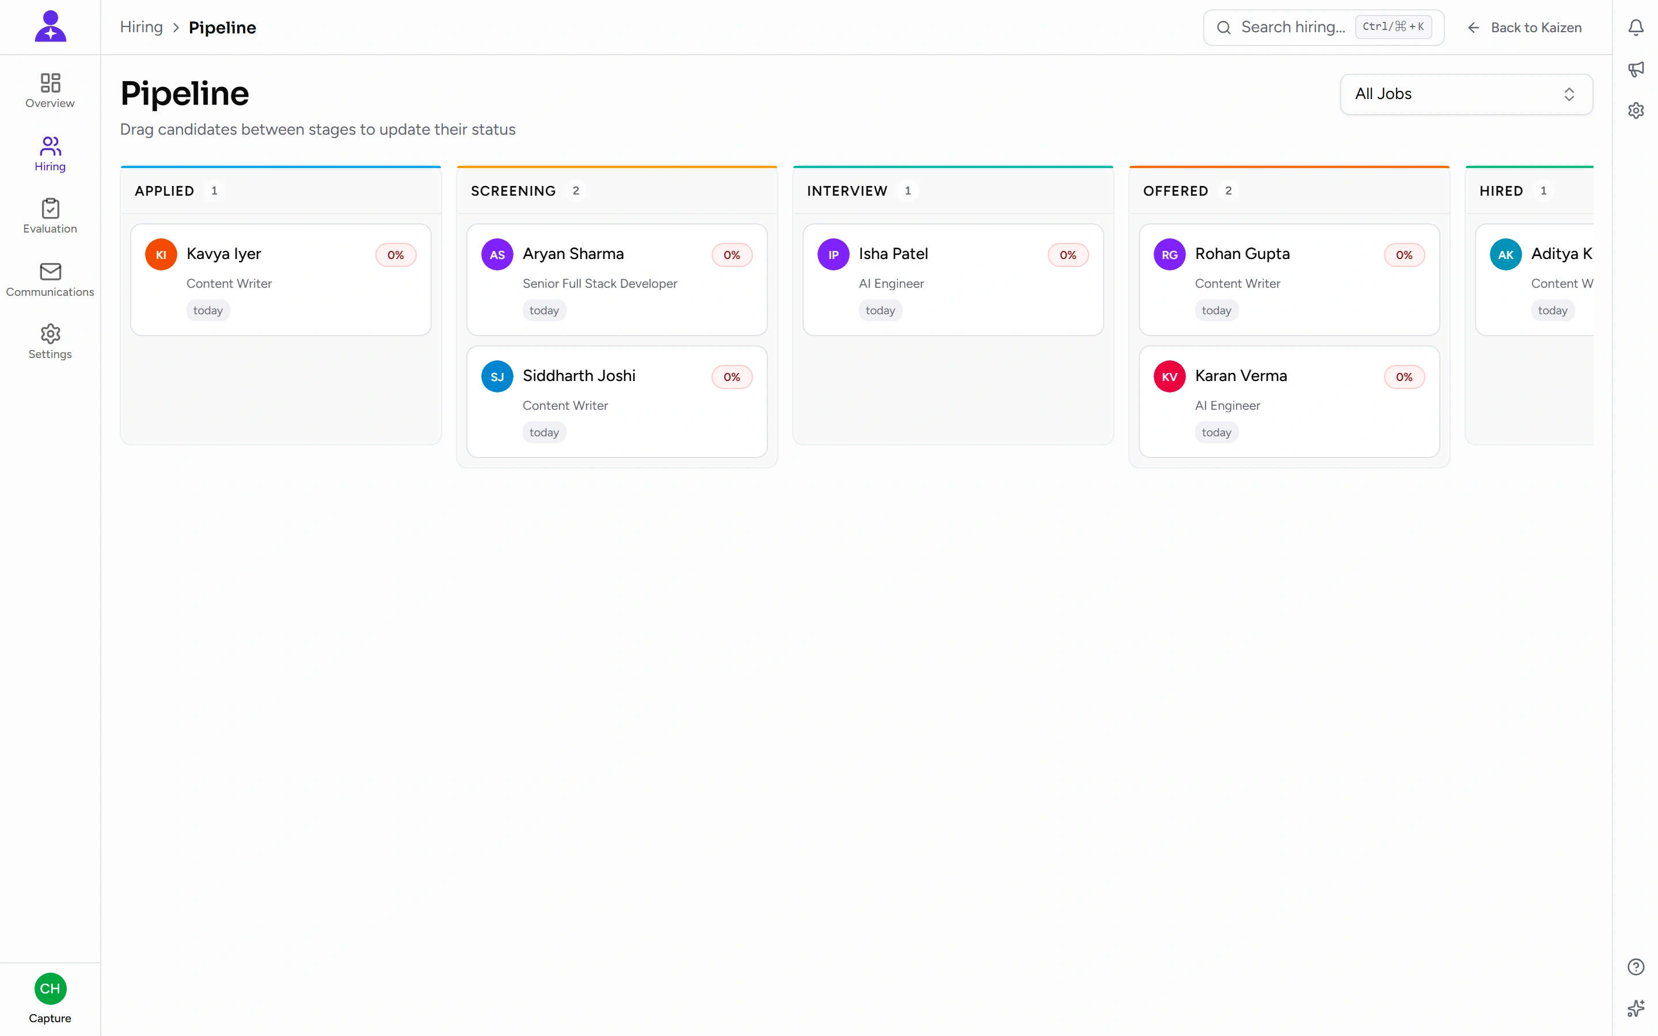Click Siddharth Joshi's Content Writer title

(565, 405)
